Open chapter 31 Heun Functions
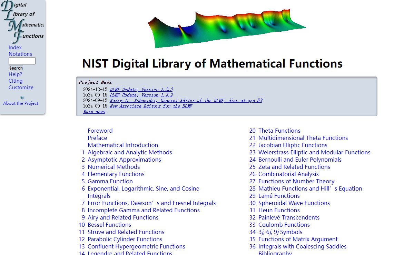The image size is (414, 255). 279,210
